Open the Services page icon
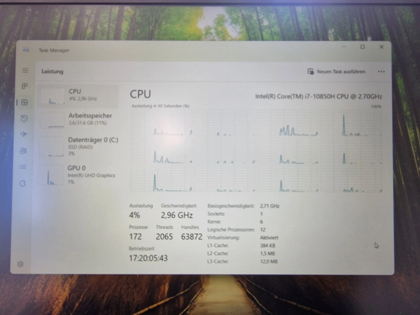 tap(23, 183)
